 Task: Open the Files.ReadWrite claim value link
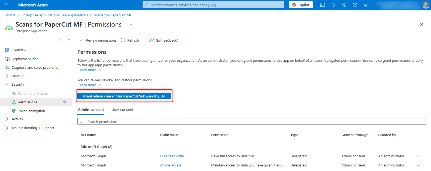point(172,156)
